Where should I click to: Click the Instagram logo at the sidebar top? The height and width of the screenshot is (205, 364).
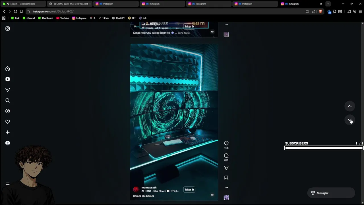click(8, 28)
